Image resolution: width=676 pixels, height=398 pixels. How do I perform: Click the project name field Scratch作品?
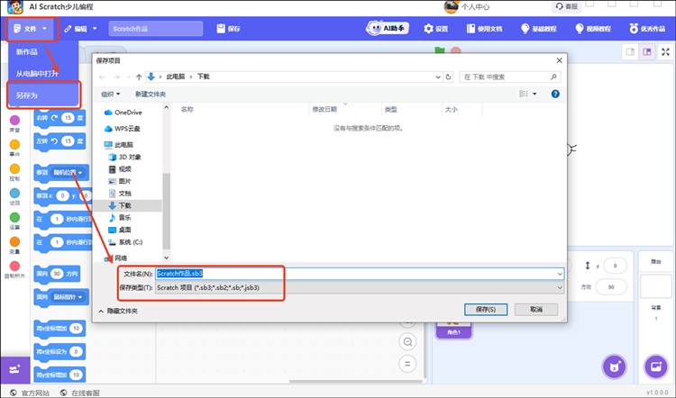156,29
